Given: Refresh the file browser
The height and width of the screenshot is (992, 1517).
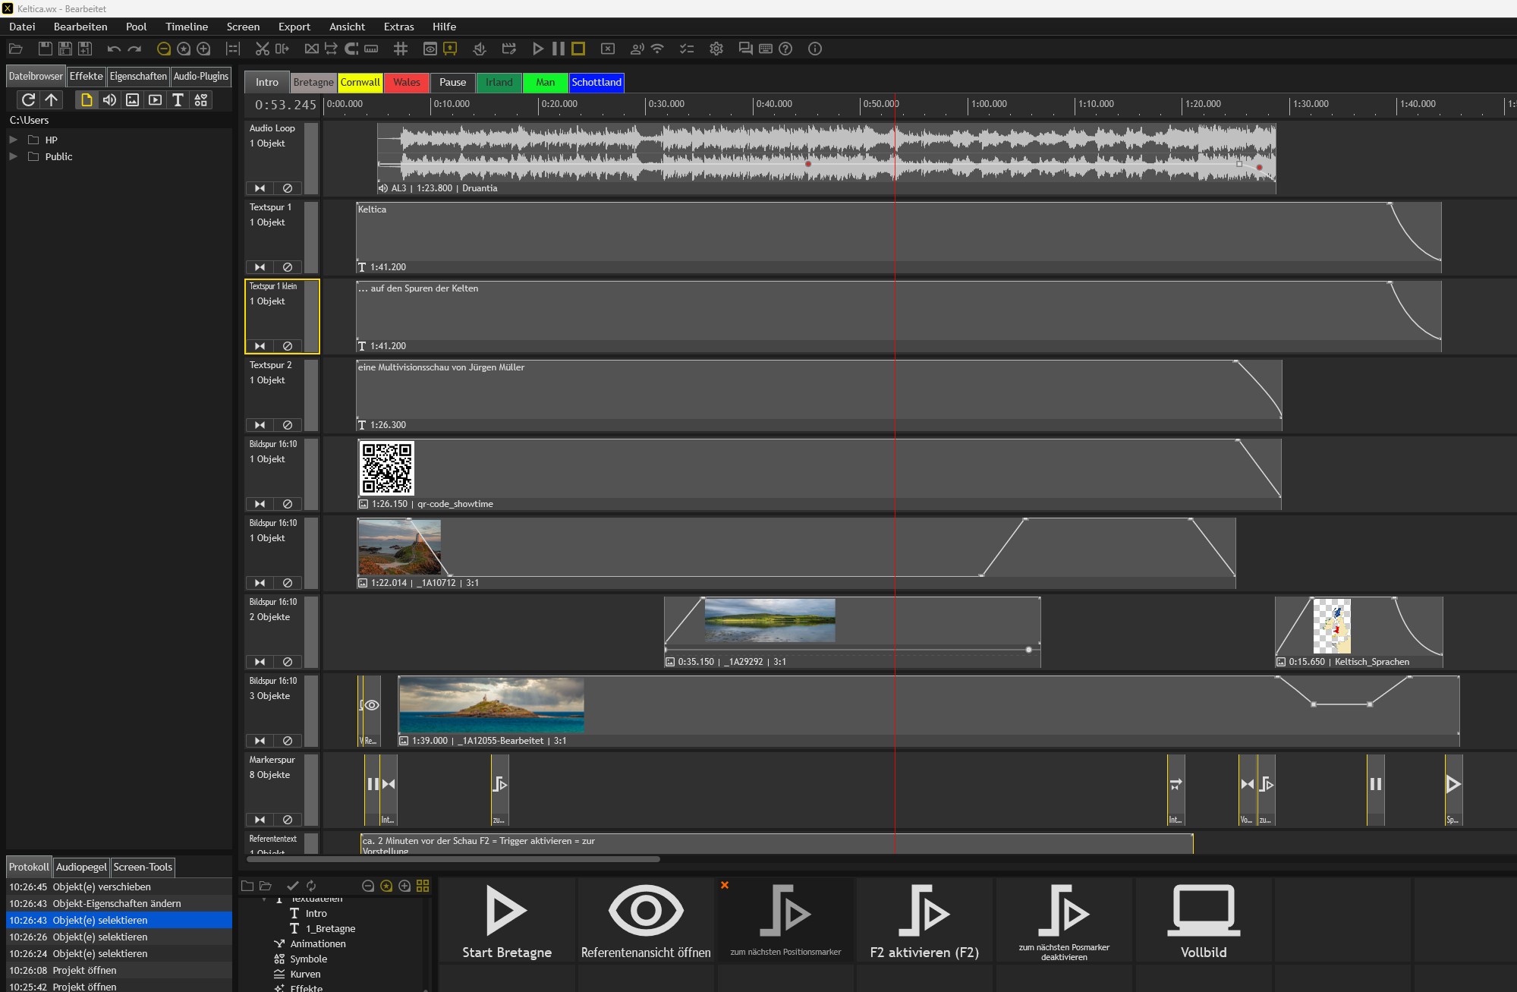Looking at the screenshot, I should click(28, 99).
